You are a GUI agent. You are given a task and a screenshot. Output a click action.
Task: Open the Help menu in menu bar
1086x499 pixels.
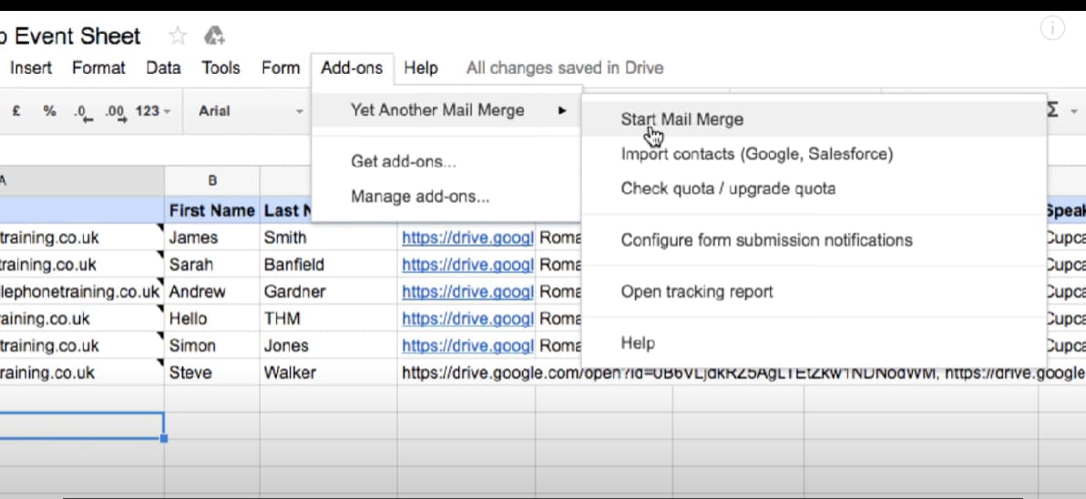[421, 67]
